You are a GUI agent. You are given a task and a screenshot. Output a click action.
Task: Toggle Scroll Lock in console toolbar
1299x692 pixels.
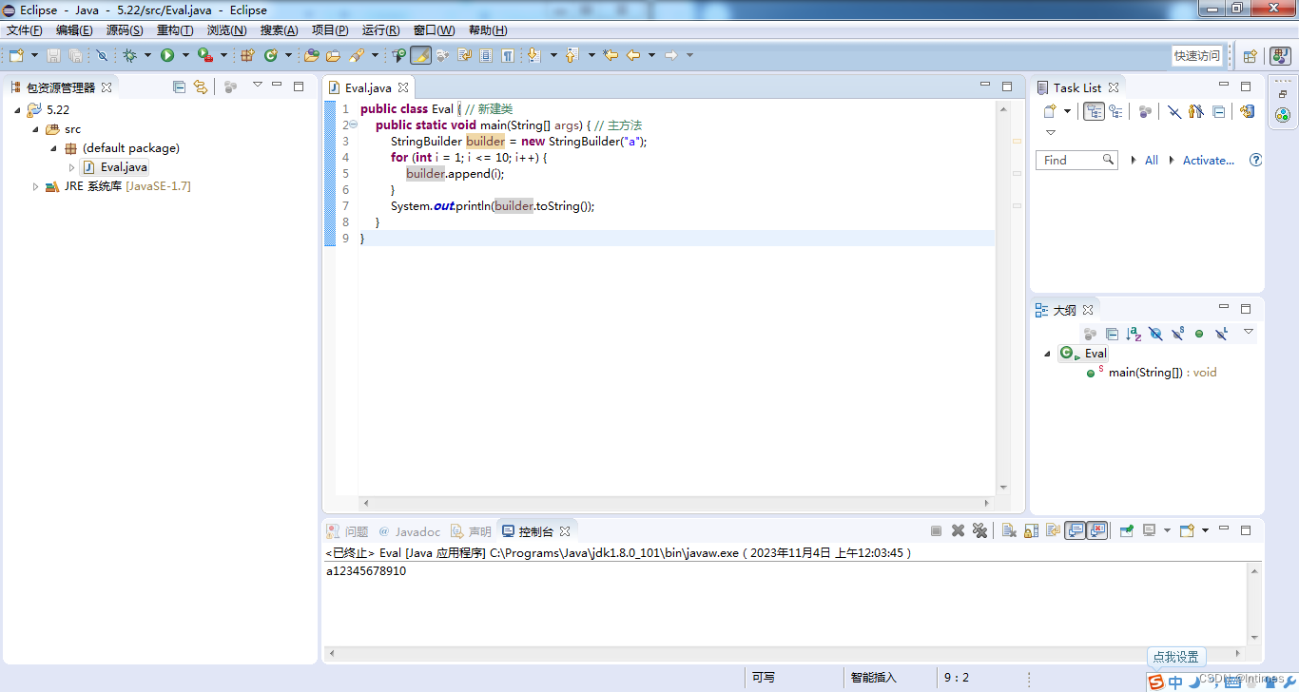tap(1031, 531)
